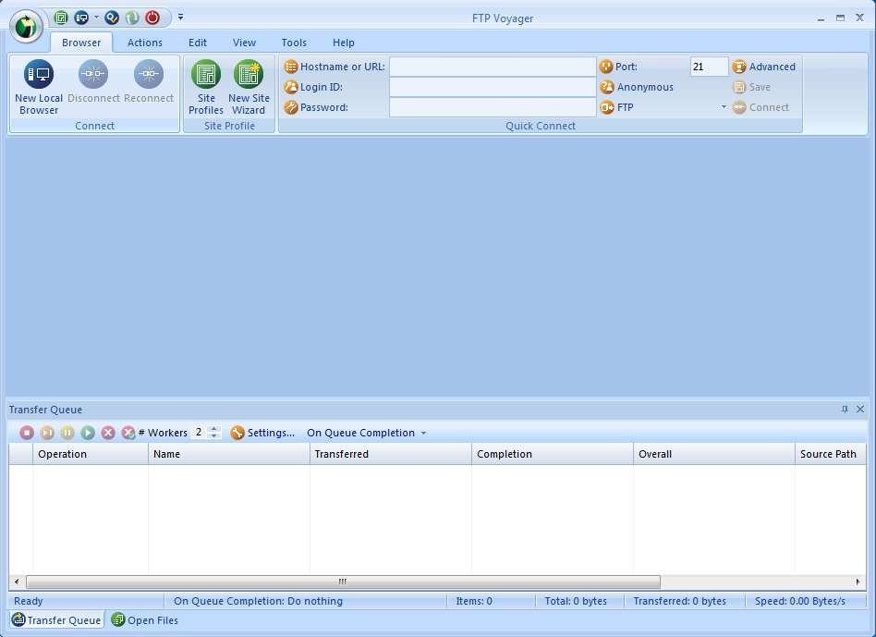Start the transfer queue with play icon

pos(88,433)
